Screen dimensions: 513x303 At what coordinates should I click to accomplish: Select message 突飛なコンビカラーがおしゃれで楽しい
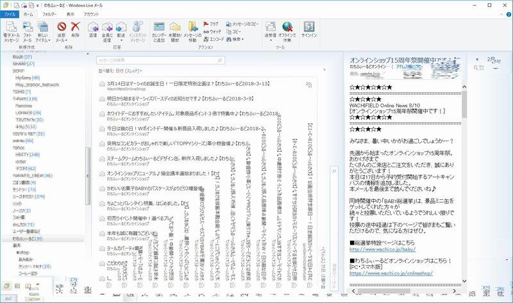pyautogui.click(x=174, y=146)
